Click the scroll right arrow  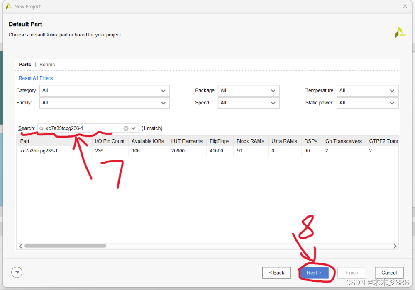coord(395,246)
